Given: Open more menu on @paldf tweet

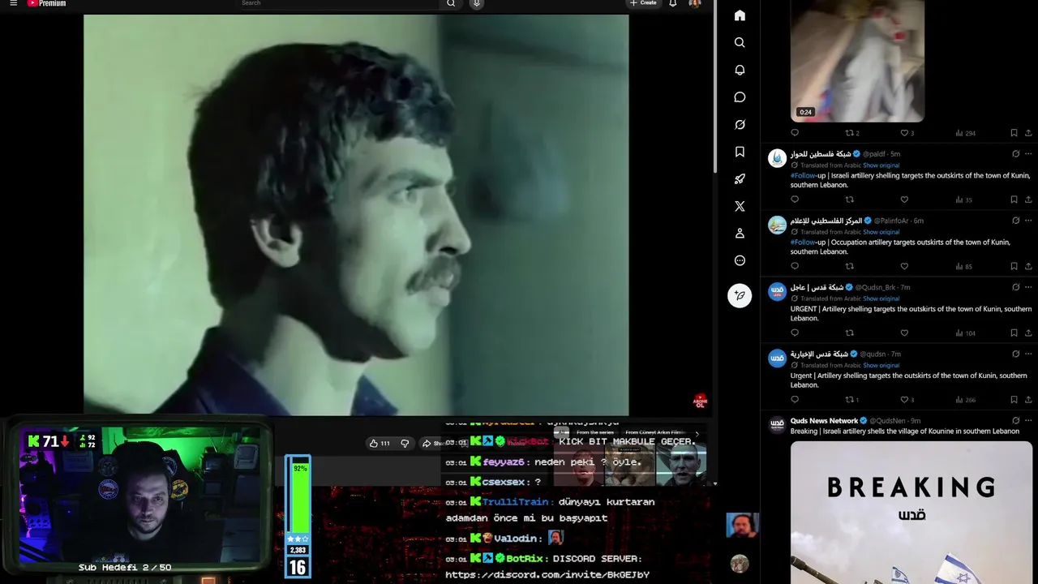Looking at the screenshot, I should (x=1028, y=154).
